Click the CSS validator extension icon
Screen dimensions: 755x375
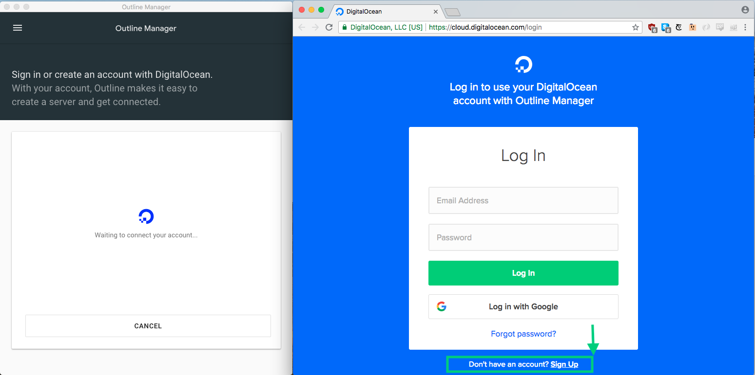[720, 28]
